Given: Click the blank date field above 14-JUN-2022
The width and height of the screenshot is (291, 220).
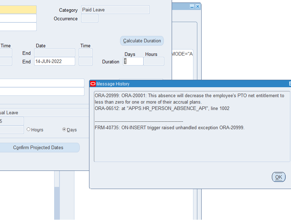Looking at the screenshot, I should tap(54, 53).
